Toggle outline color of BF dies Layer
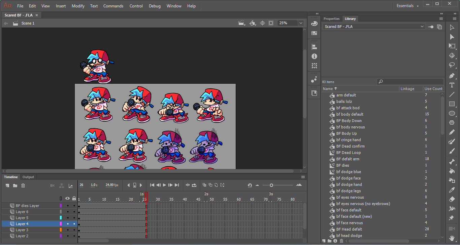This screenshot has height=245, width=460. [x=61, y=206]
